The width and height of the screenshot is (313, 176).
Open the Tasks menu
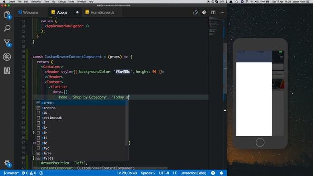click(71, 2)
